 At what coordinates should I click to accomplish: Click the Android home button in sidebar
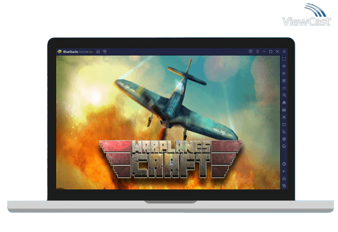[284, 179]
